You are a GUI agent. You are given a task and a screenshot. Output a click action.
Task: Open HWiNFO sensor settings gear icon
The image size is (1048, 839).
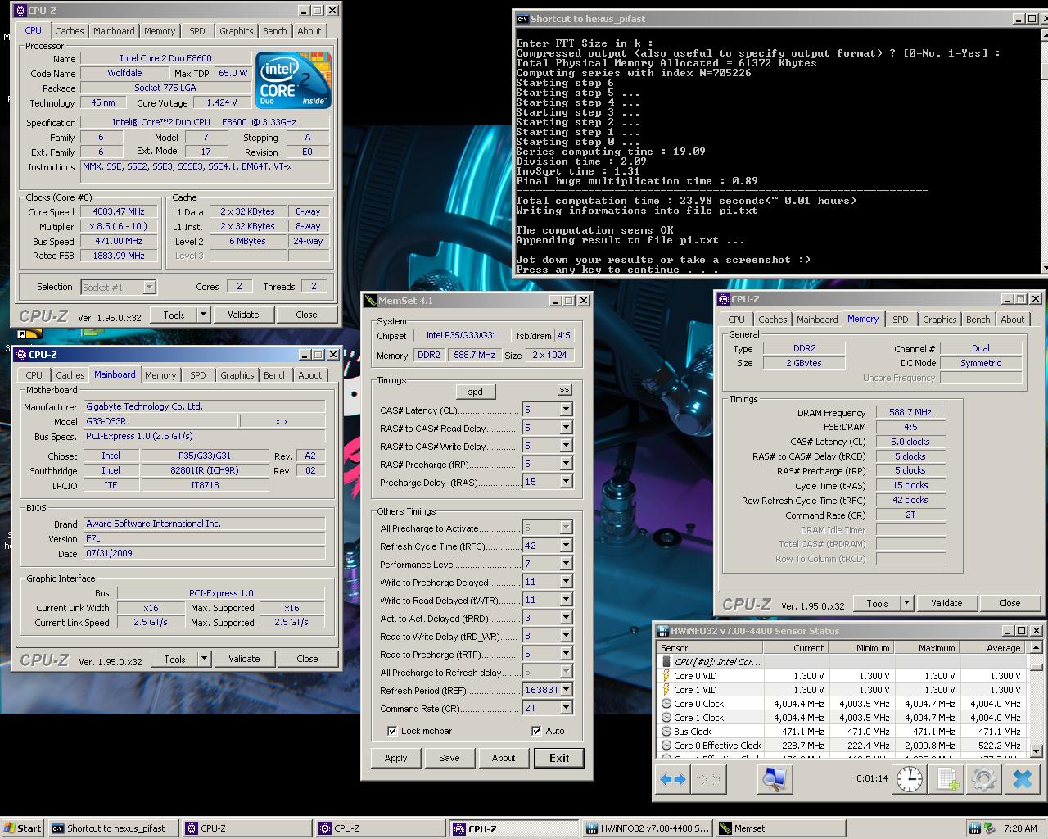coord(984,779)
